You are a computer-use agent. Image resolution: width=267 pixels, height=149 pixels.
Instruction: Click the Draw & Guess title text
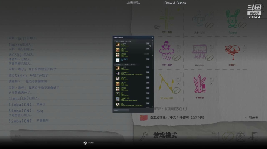175,3
